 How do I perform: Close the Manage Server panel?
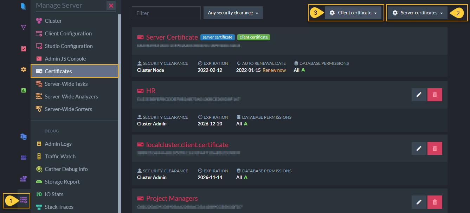tap(111, 6)
